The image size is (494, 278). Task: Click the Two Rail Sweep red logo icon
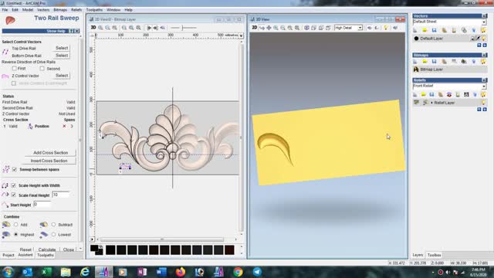(10, 21)
